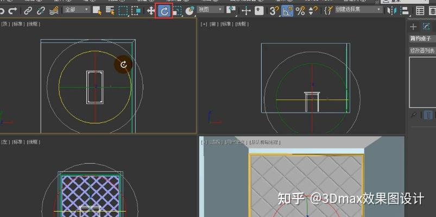Click '[标准]' label in the front viewport
Viewport: 436px width, 217px height.
226,24
